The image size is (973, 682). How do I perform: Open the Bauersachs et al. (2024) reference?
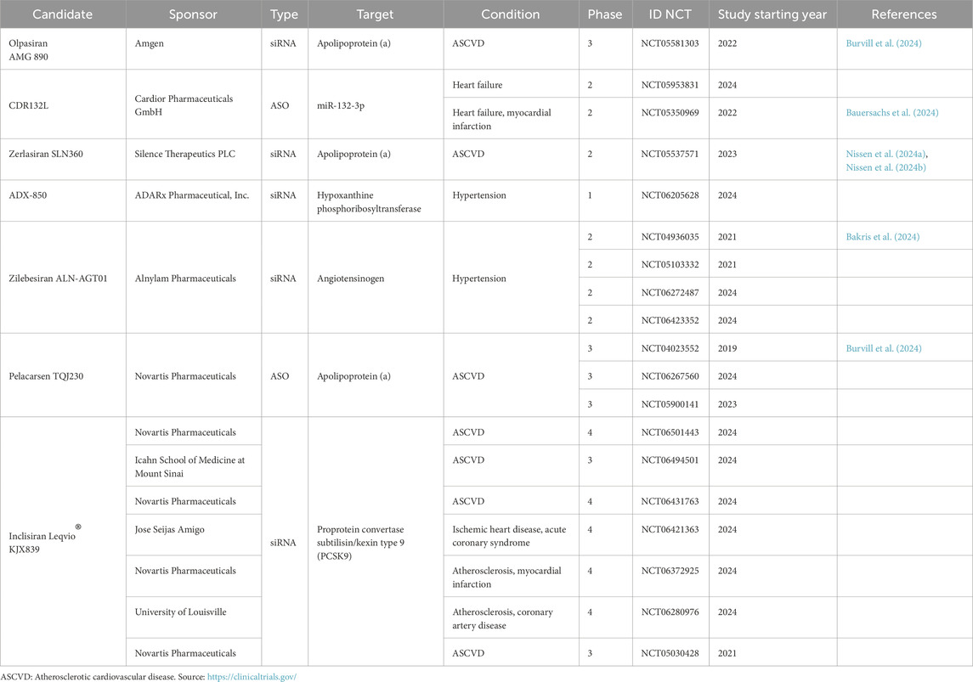pos(891,113)
